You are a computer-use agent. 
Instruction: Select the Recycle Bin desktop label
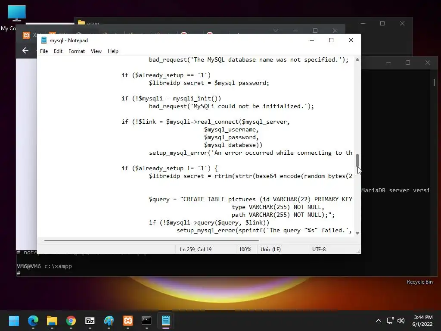coord(419,282)
